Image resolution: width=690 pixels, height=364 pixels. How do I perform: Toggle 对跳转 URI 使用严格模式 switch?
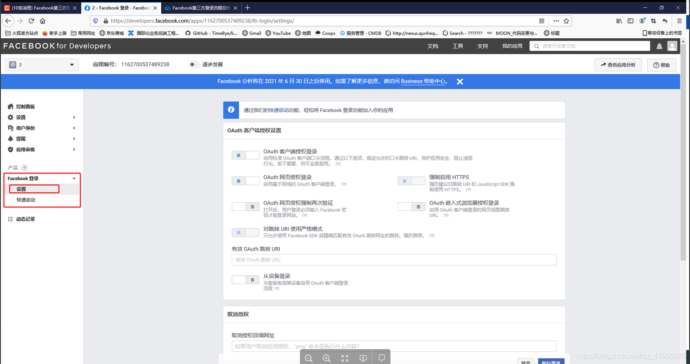pos(245,232)
